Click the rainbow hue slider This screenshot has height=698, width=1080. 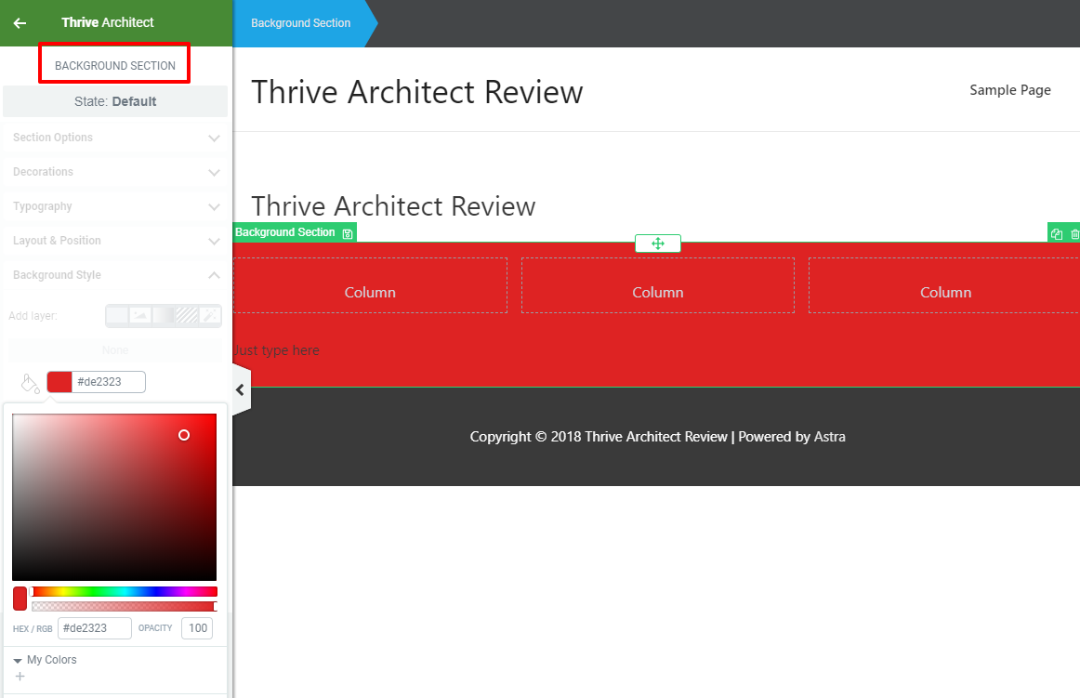124,591
